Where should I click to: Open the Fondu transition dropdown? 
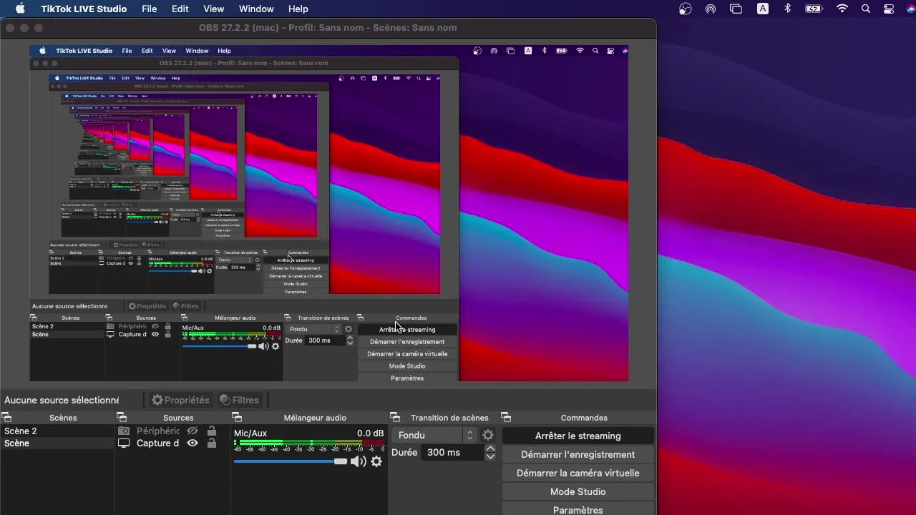tap(435, 435)
